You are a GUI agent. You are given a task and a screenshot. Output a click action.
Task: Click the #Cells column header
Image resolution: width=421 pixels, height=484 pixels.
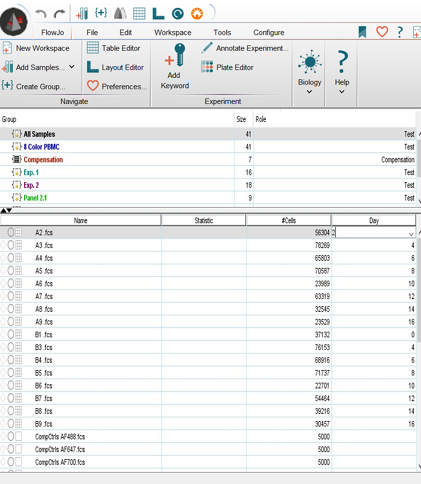pyautogui.click(x=289, y=220)
